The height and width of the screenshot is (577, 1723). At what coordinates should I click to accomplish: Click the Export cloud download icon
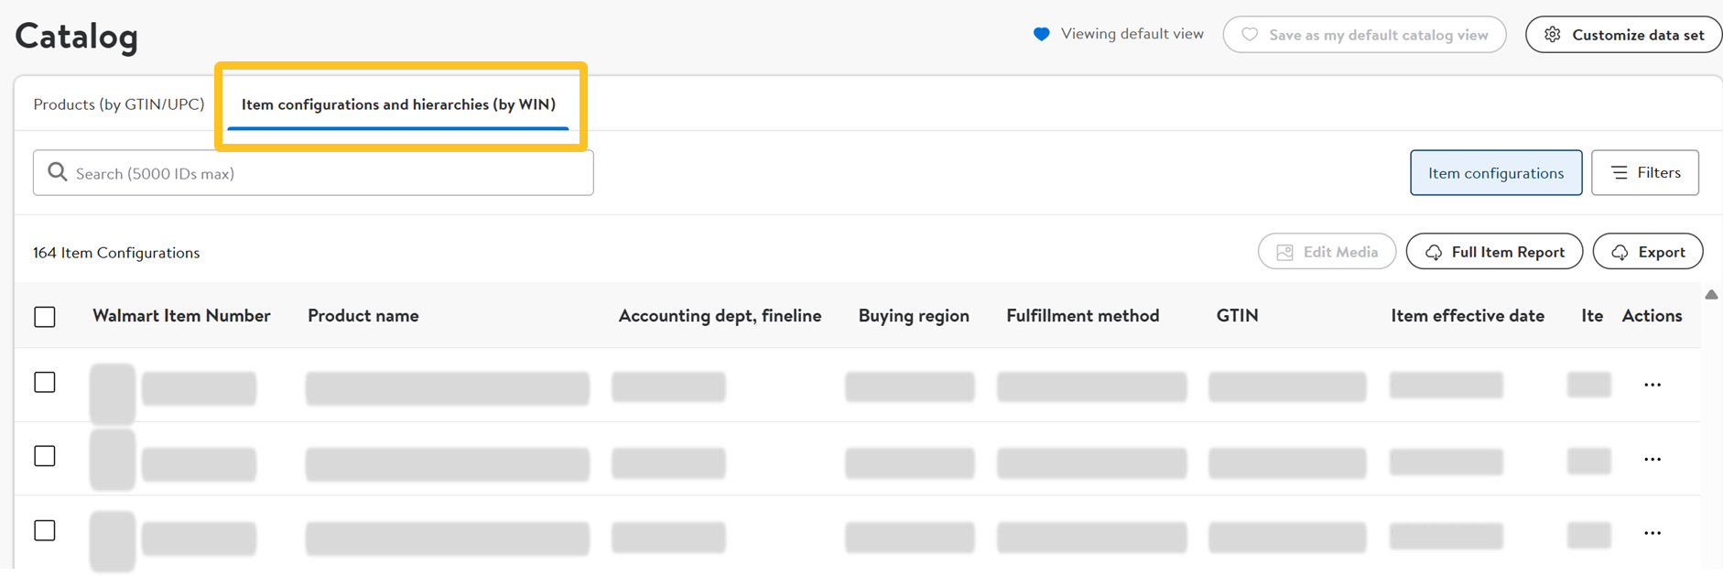point(1620,253)
